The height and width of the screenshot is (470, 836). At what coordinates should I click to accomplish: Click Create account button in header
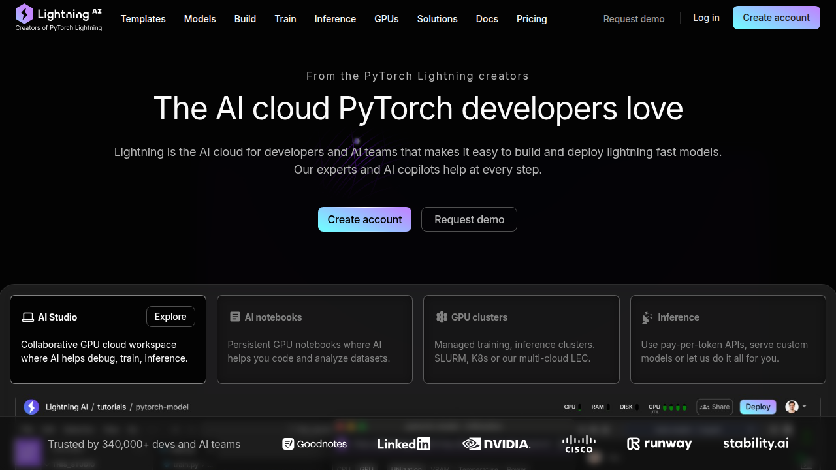776,18
